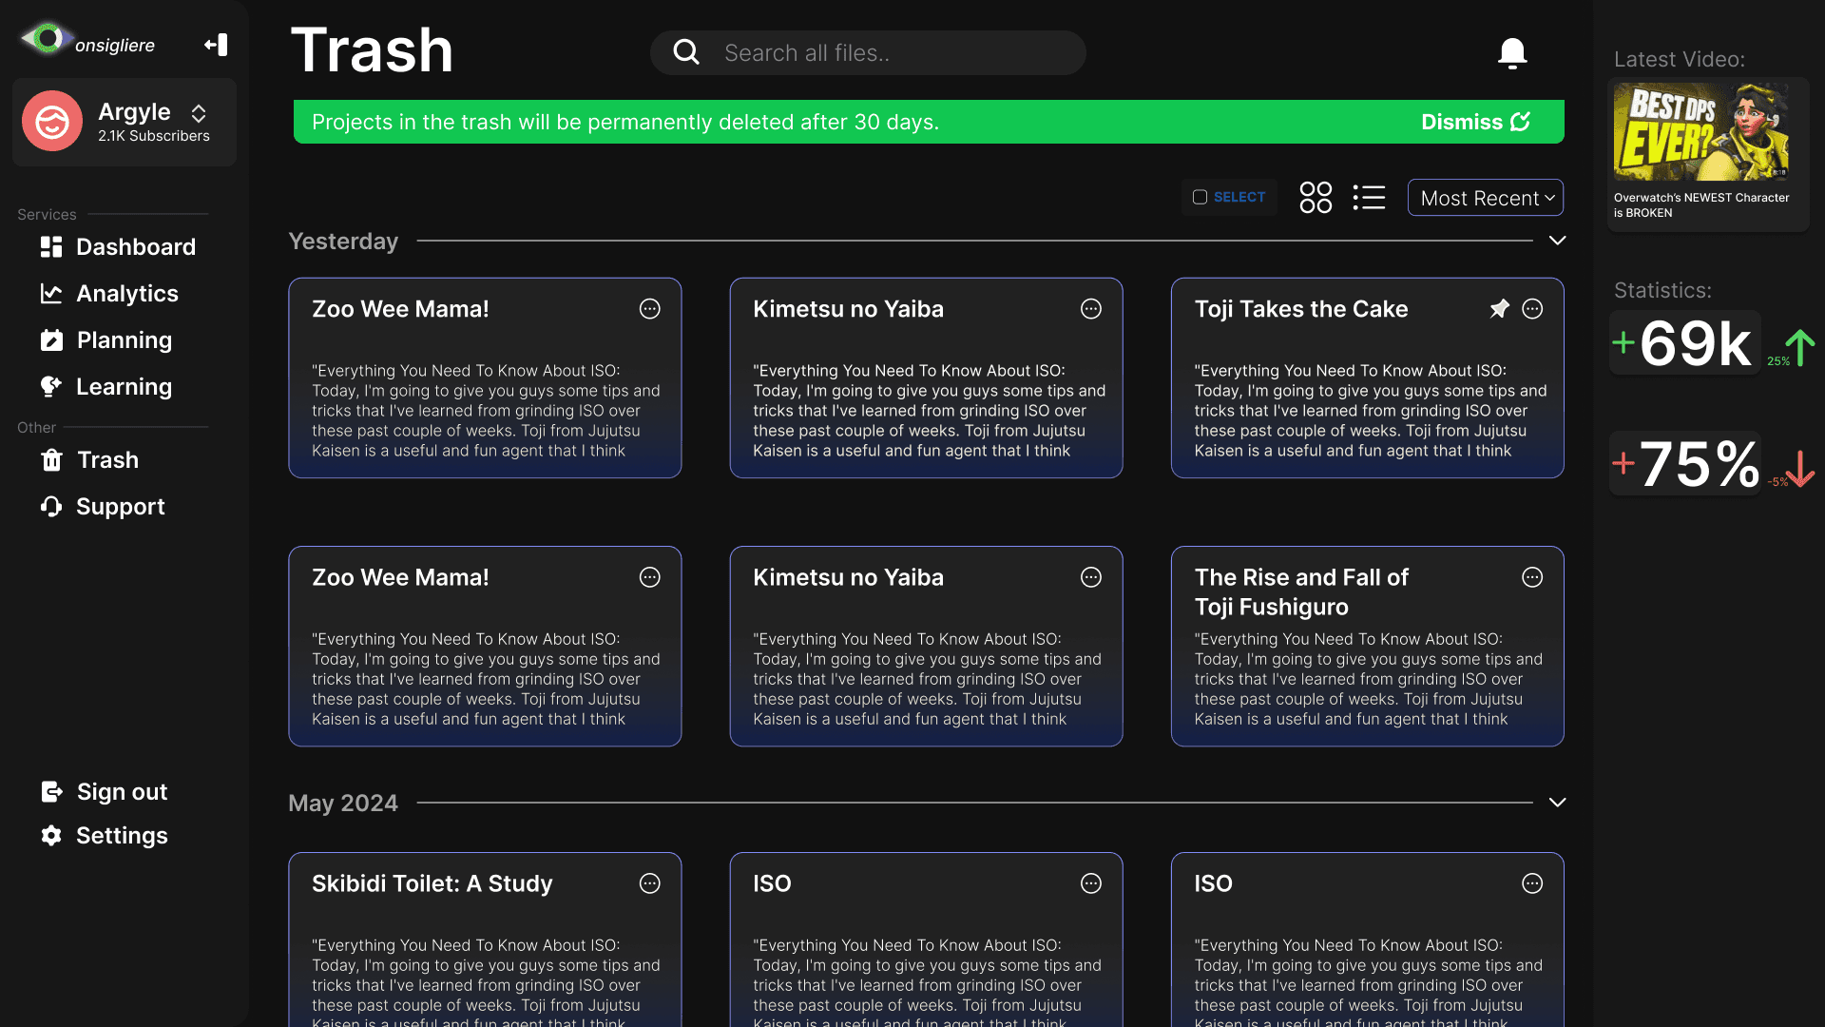Open Planning from the sidebar
The height and width of the screenshot is (1027, 1825).
pos(124,340)
